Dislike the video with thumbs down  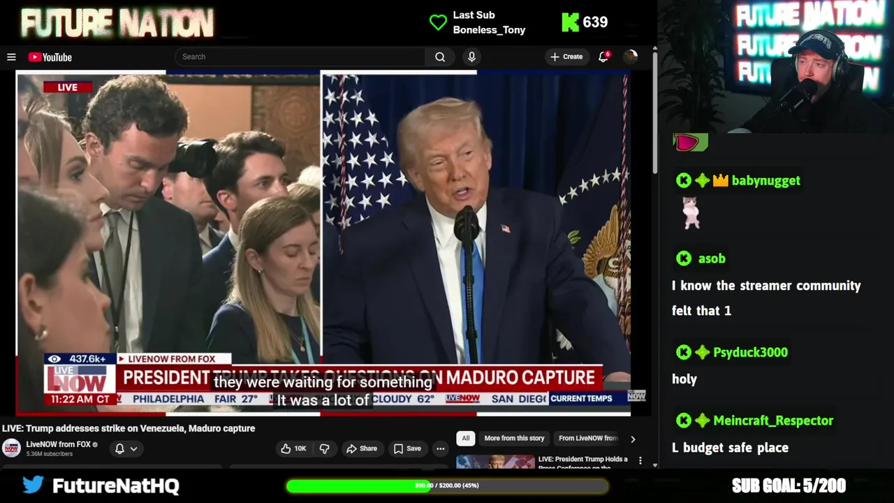tap(324, 449)
